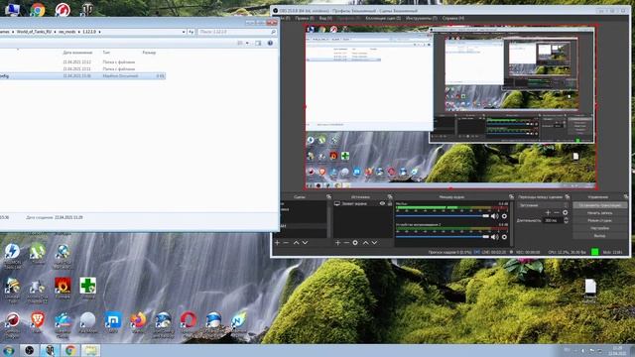The height and width of the screenshot is (357, 635).
Task: Open the Start button on the taskbar
Action: coord(8,350)
